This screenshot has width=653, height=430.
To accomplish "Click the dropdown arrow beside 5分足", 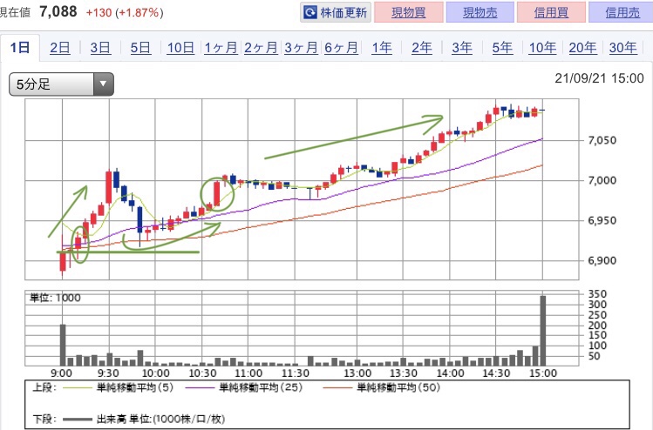I will (103, 84).
